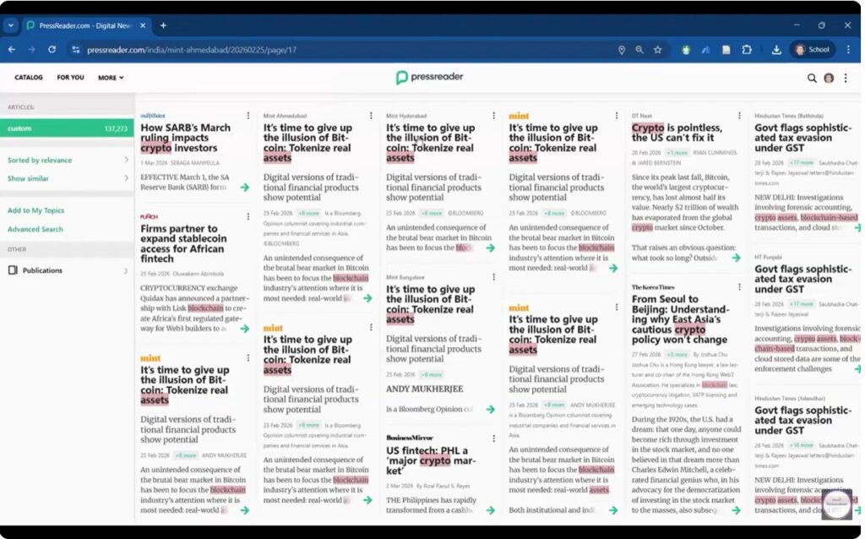Viewport: 865px width, 539px height.
Task: Expand the MORE dropdown menu
Action: (x=110, y=78)
